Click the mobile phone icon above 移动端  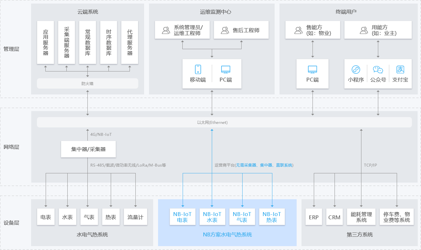click(198, 69)
